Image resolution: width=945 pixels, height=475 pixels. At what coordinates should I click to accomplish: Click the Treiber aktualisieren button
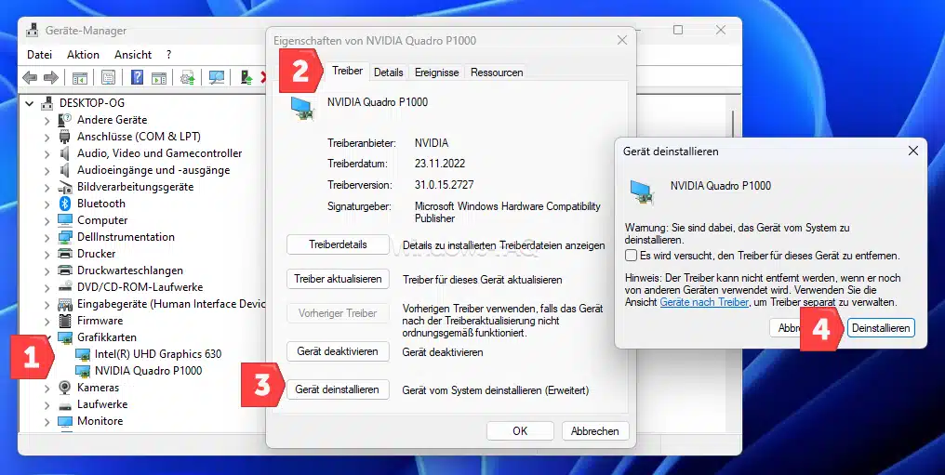[339, 279]
